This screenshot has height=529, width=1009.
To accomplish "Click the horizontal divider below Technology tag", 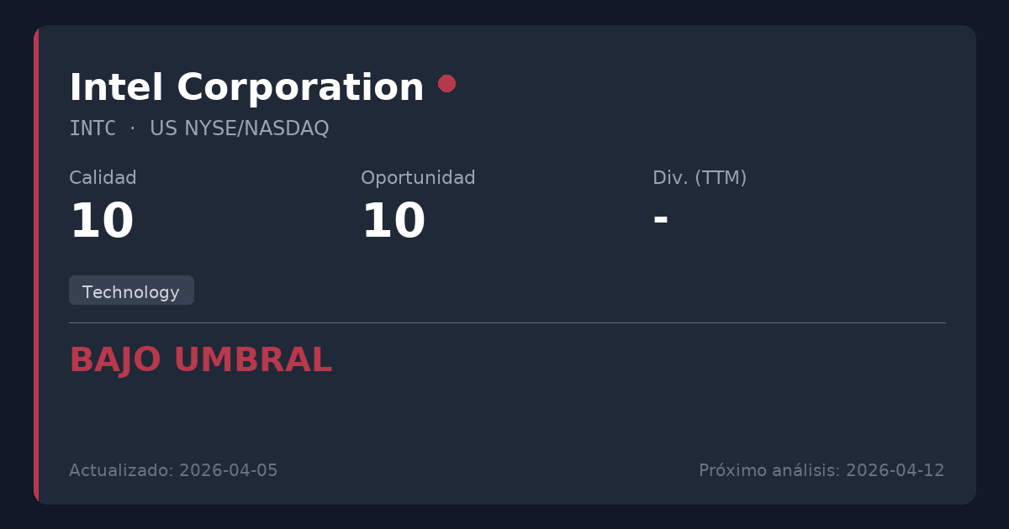I will [507, 322].
